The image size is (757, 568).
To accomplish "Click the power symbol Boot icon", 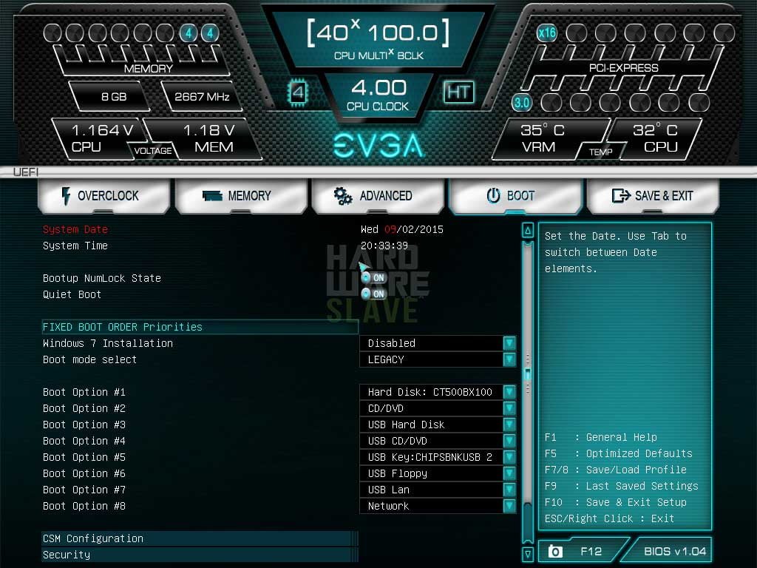I will tap(493, 195).
